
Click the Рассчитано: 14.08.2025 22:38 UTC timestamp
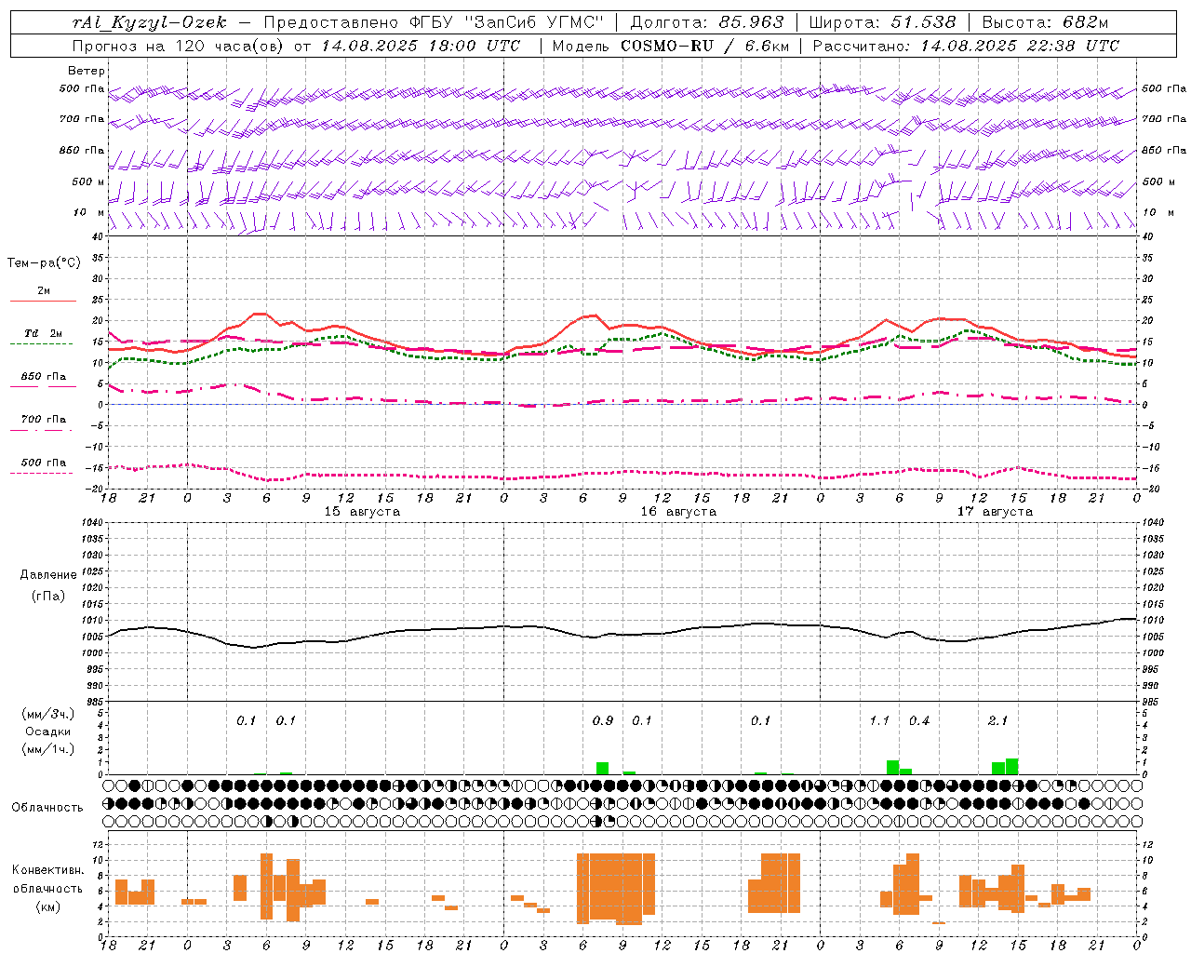966,46
